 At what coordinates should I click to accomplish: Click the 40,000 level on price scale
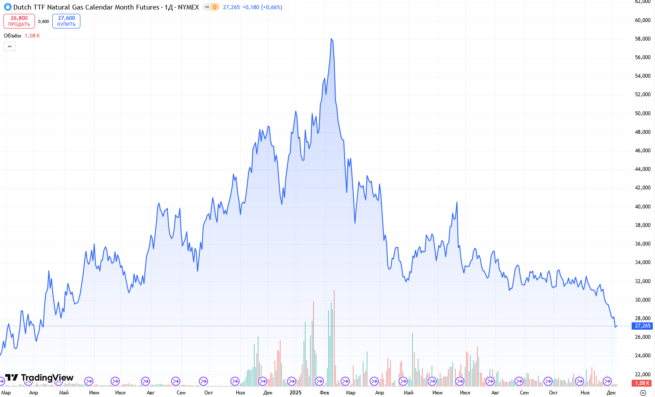tap(642, 207)
